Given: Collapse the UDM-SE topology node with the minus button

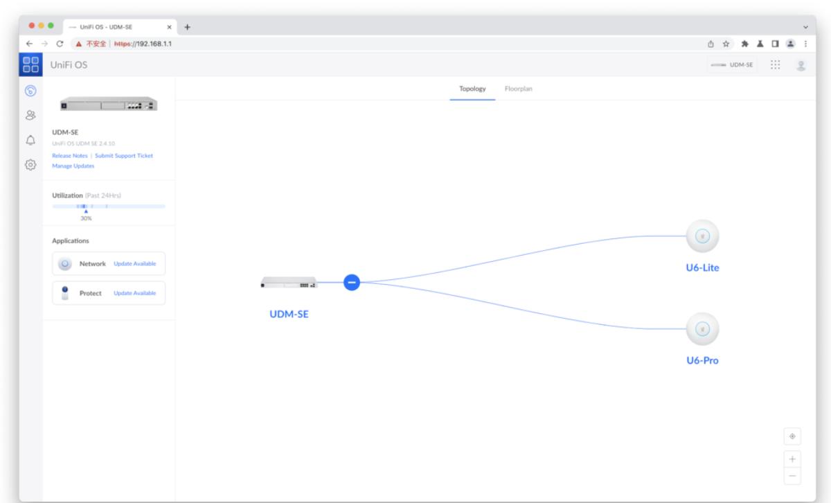Looking at the screenshot, I should point(351,282).
